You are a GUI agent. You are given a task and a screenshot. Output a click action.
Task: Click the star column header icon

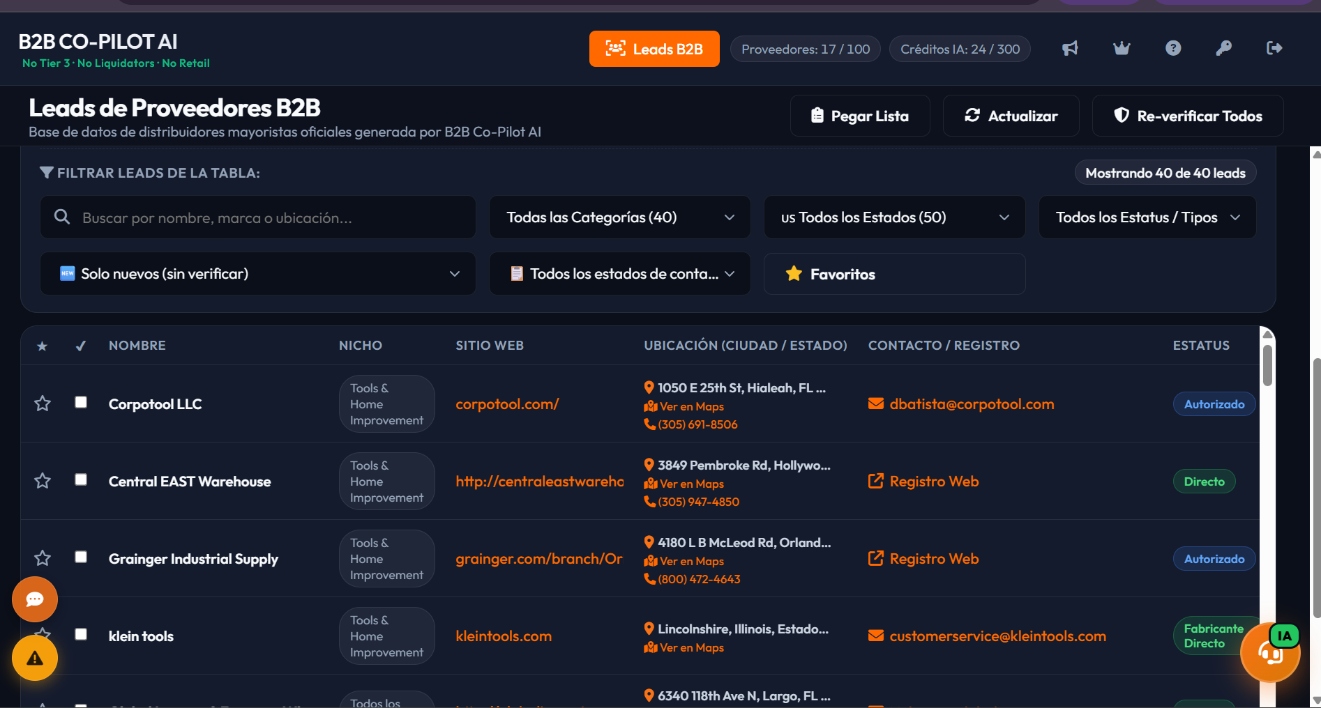43,346
